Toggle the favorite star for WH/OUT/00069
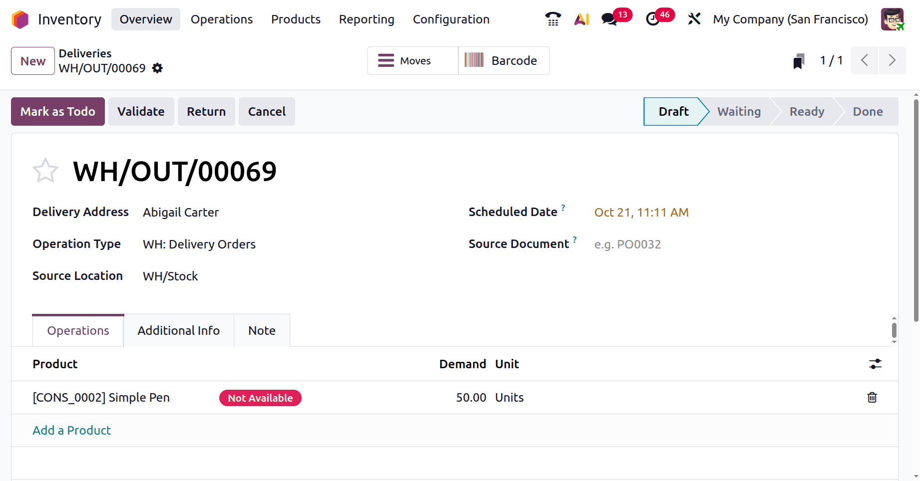The image size is (920, 481). [x=45, y=171]
